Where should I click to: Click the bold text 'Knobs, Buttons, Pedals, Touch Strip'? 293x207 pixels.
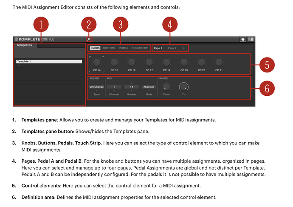tap(61, 143)
